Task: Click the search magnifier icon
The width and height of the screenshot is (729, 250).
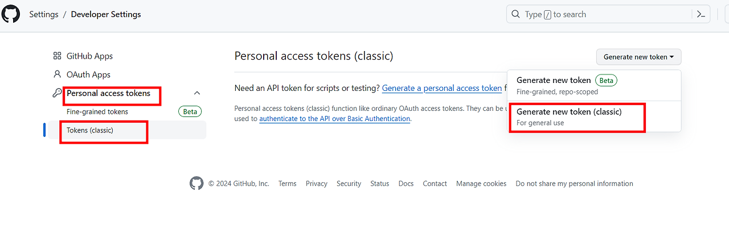Action: pos(516,14)
